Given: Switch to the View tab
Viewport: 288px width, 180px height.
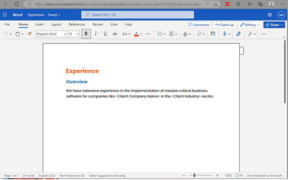Looking at the screenshot, I should pyautogui.click(x=114, y=24).
